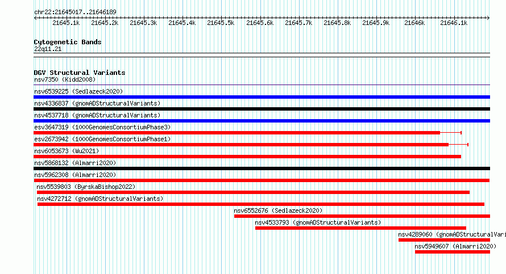Select the DGV Structural Variants track title
The width and height of the screenshot is (506, 274).
[80, 73]
